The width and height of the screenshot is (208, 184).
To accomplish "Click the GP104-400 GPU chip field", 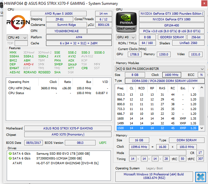I will [x=172, y=25].
